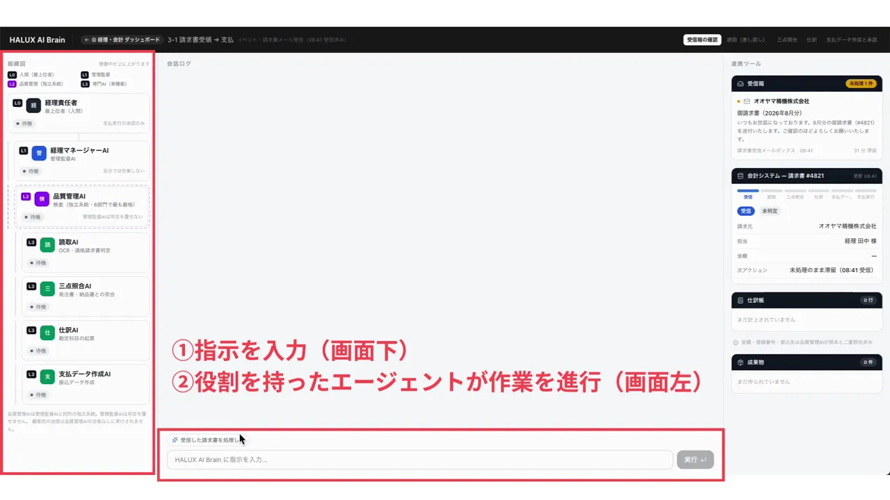The height and width of the screenshot is (500, 890).
Task: Click the shield icon before the 二重照合済み note
Action: point(736,342)
